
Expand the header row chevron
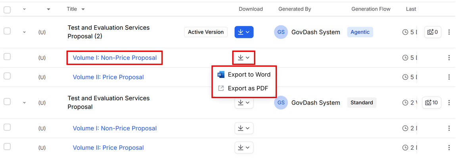tap(25, 9)
